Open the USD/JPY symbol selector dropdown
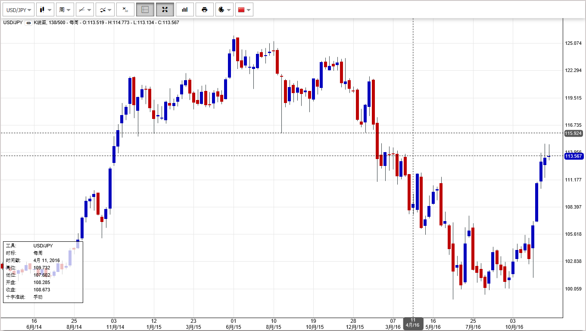Viewport: 586px width, 331px height. click(18, 9)
